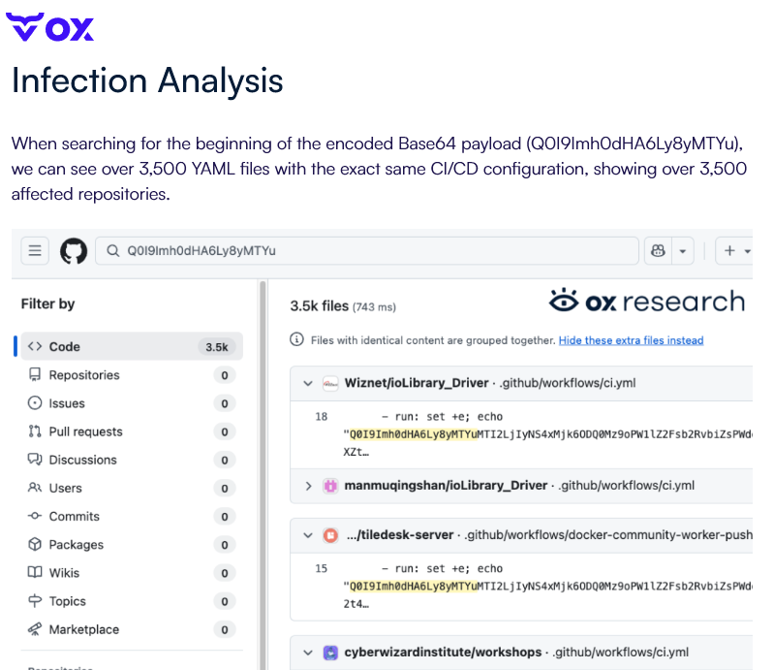Click the search magnifier icon
This screenshot has height=670, width=774.
click(x=113, y=251)
